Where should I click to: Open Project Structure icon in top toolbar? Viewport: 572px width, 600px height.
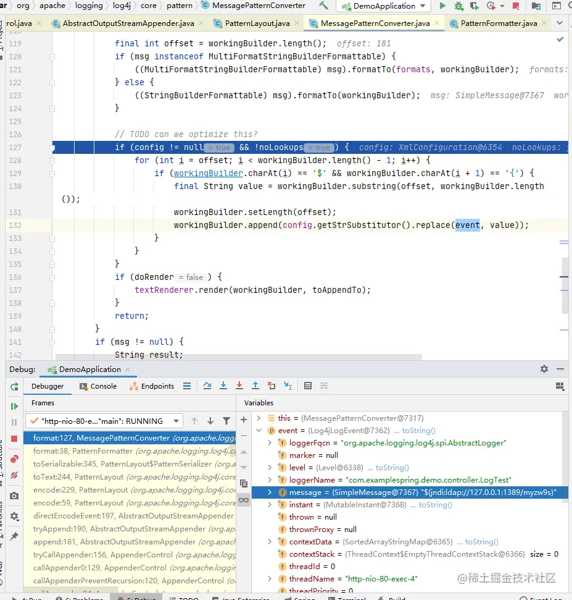point(536,6)
